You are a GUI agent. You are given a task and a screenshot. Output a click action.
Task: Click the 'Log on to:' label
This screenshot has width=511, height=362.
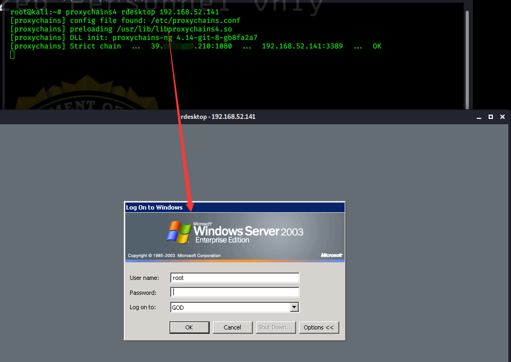coord(142,307)
